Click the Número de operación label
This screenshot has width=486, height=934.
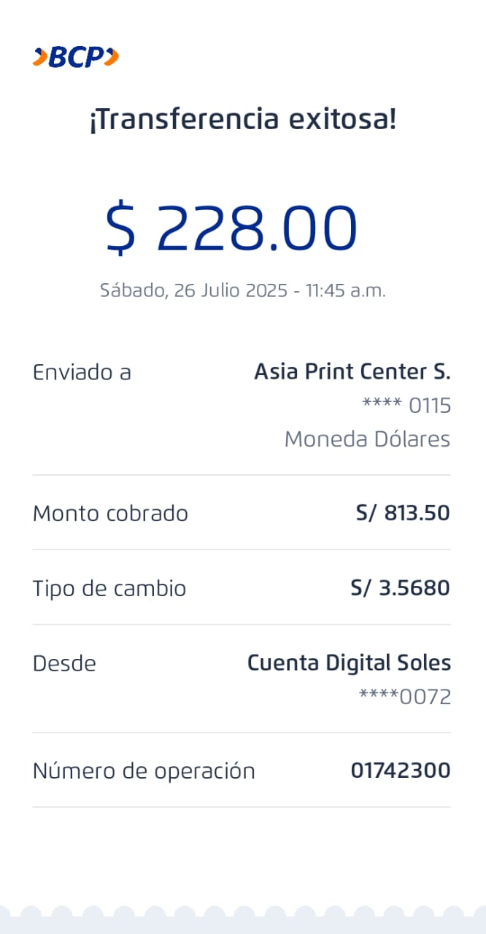coord(144,771)
